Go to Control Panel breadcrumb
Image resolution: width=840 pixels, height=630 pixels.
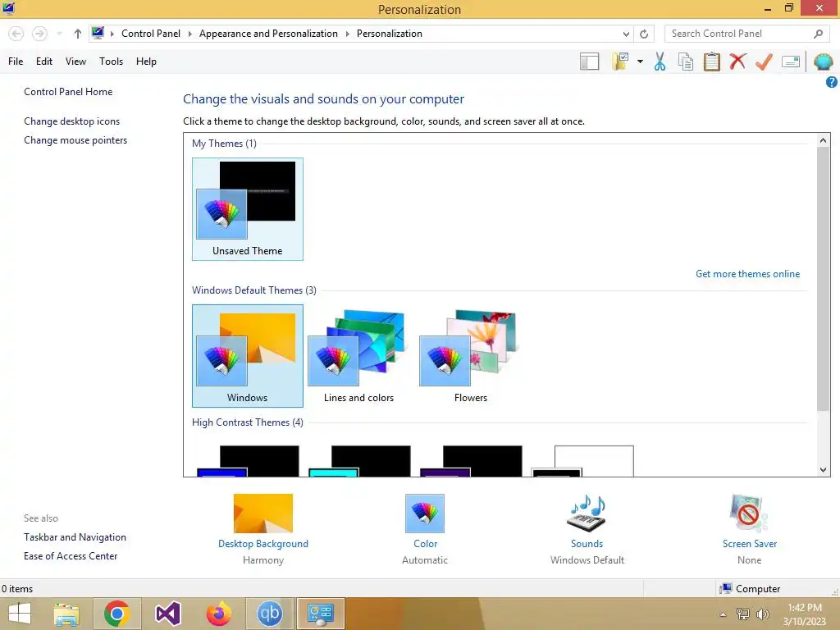(x=151, y=34)
